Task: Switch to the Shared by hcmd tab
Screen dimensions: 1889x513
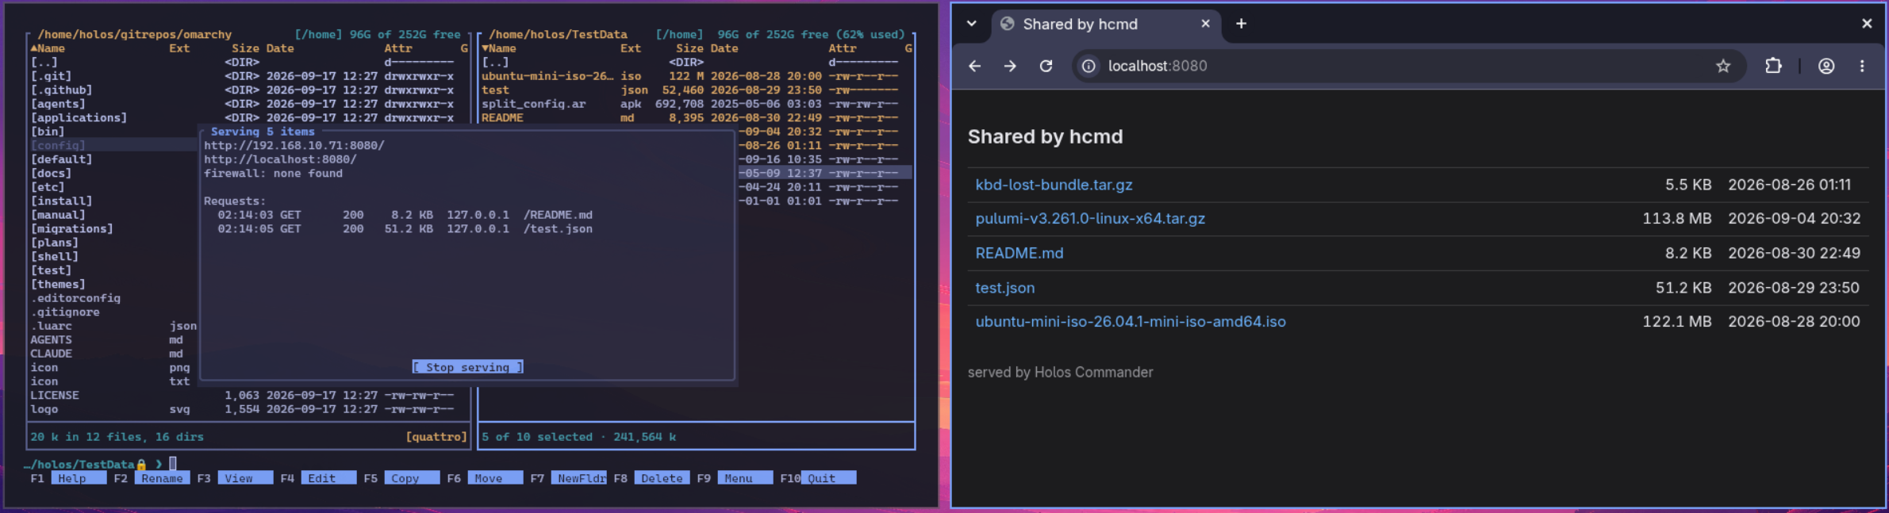Action: 1106,25
